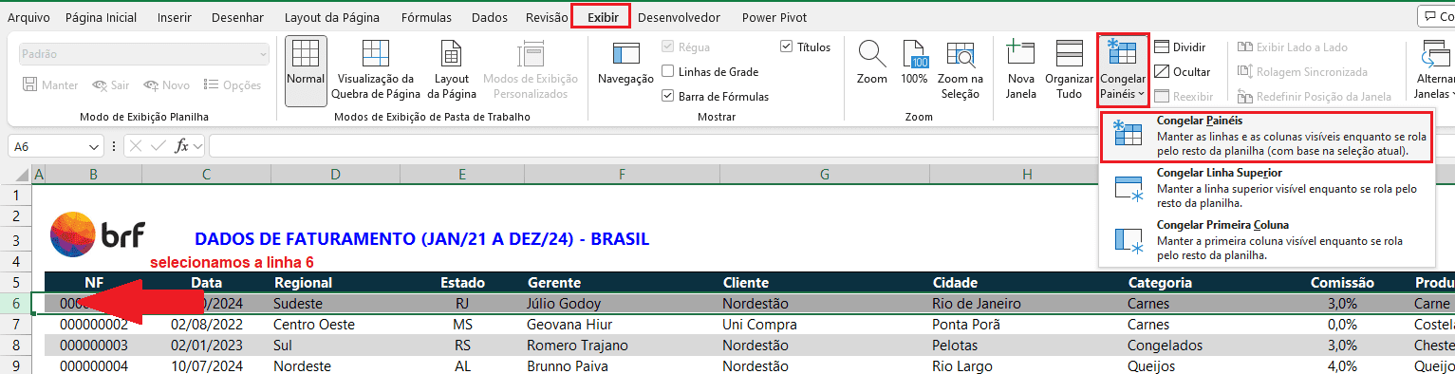
Task: Select the cell containing Júlio Godoy
Action: (x=622, y=304)
